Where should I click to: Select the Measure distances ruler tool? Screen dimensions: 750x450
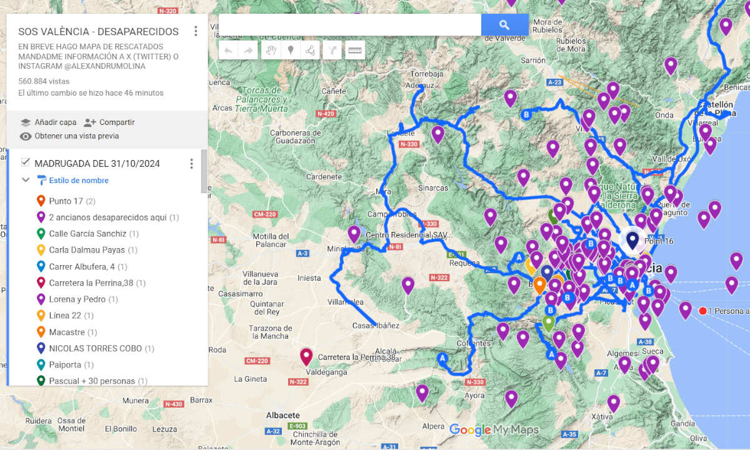coord(354,50)
